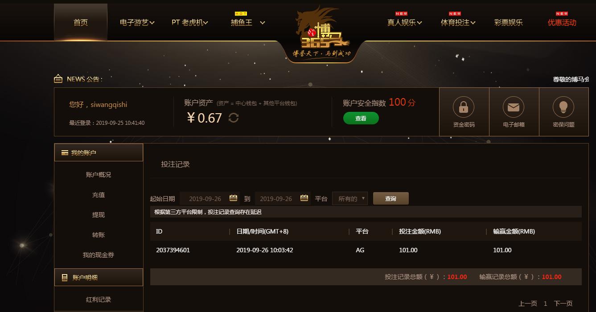Click the NEWS 公告 announcement icon
The height and width of the screenshot is (312, 596).
tap(58, 79)
